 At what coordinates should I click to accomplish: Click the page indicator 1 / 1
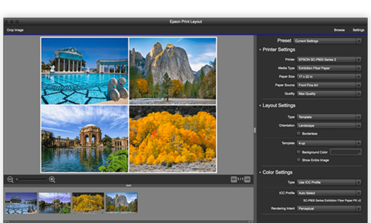pos(241,179)
